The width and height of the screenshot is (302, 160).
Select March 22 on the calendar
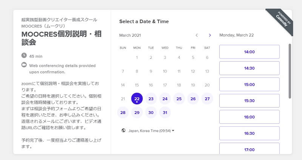click(137, 98)
